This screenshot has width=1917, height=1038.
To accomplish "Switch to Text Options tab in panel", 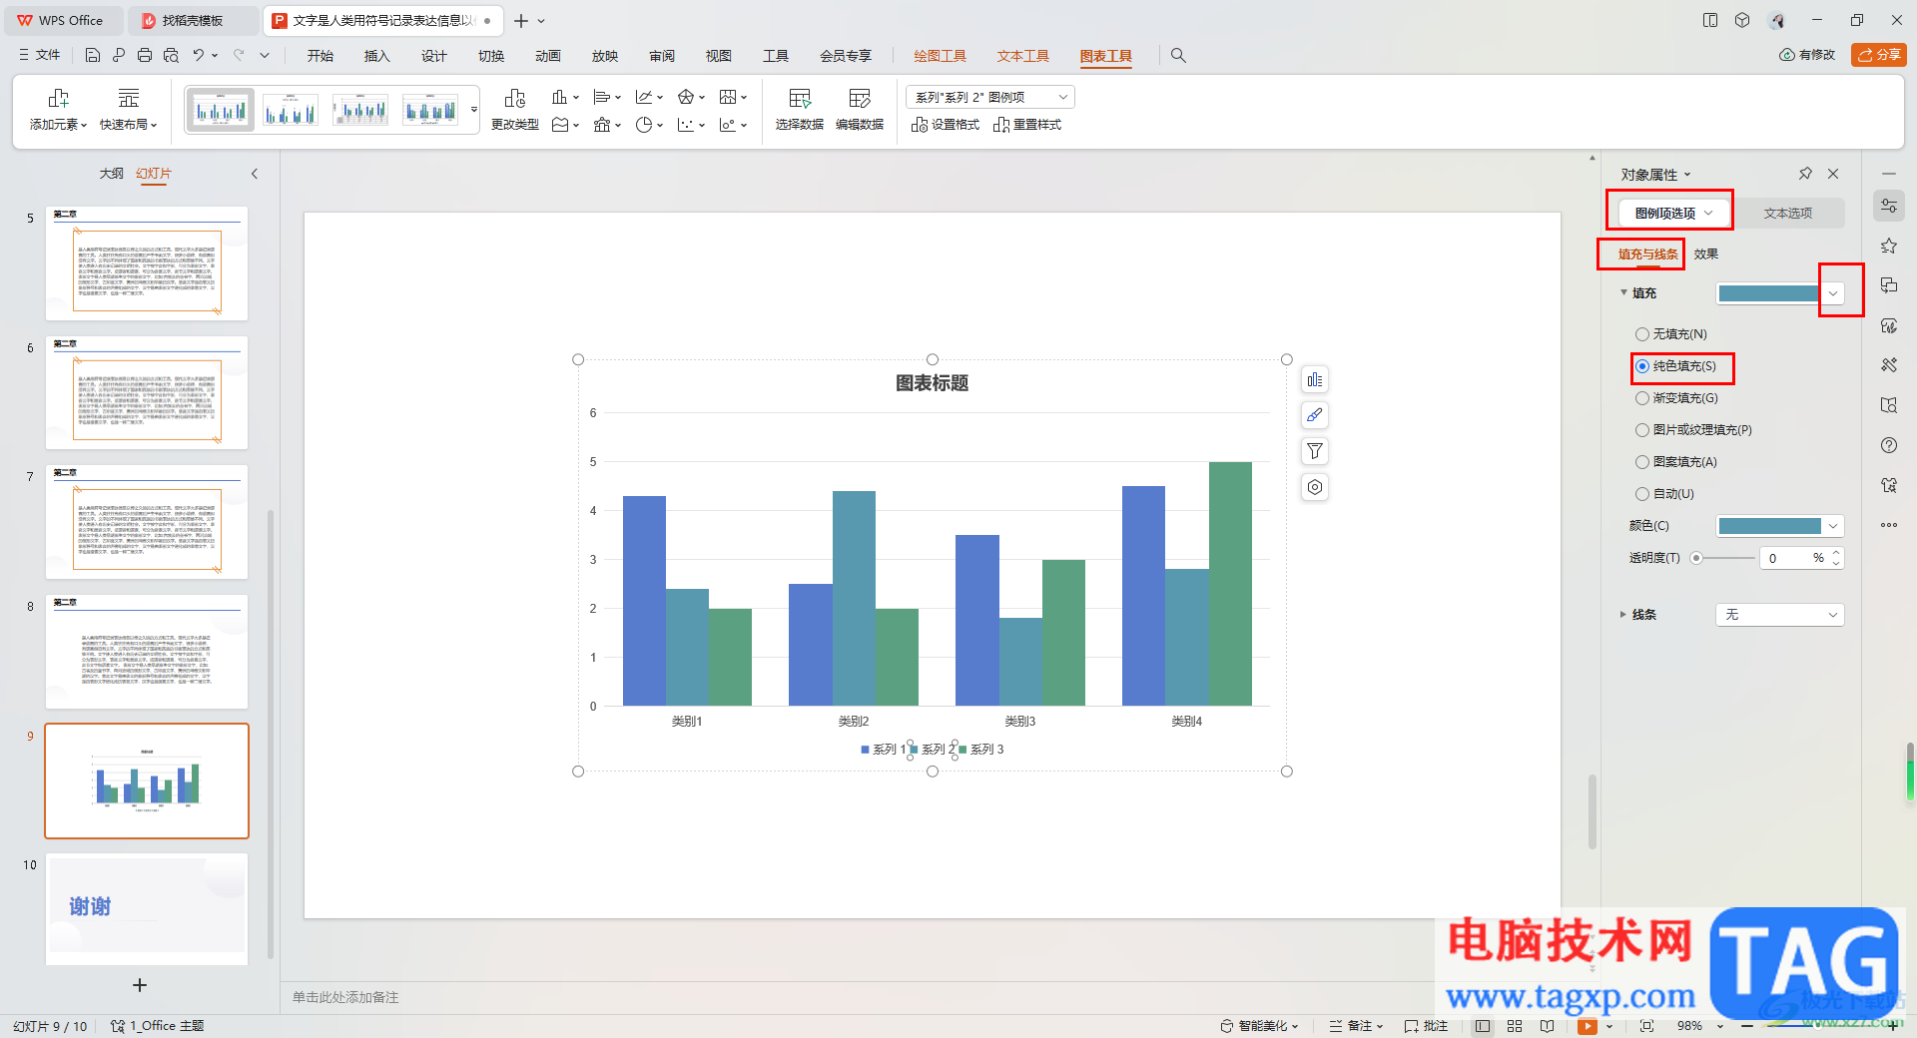I will pyautogui.click(x=1787, y=213).
